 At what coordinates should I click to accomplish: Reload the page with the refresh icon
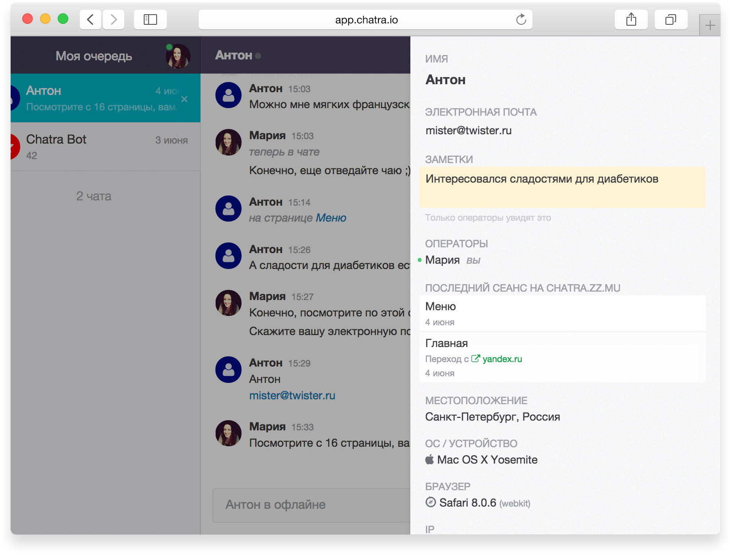tap(521, 20)
